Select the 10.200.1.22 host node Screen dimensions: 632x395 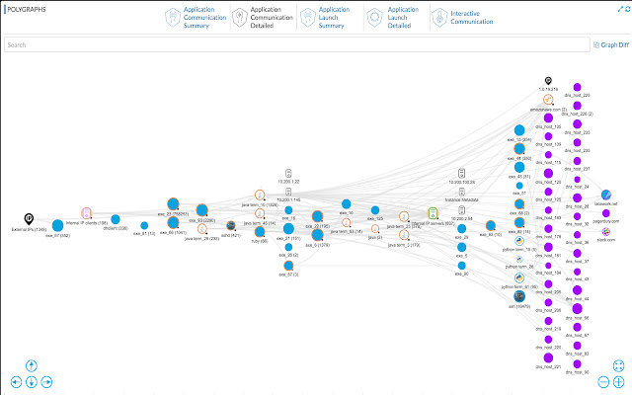pos(288,174)
